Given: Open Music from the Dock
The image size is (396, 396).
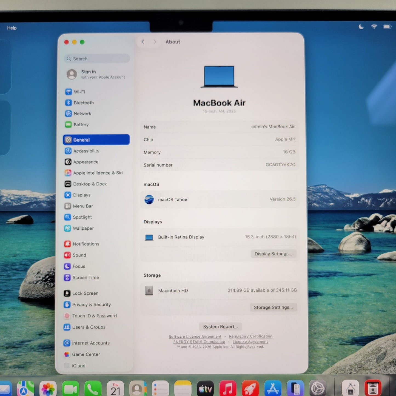Looking at the screenshot, I should (228, 389).
